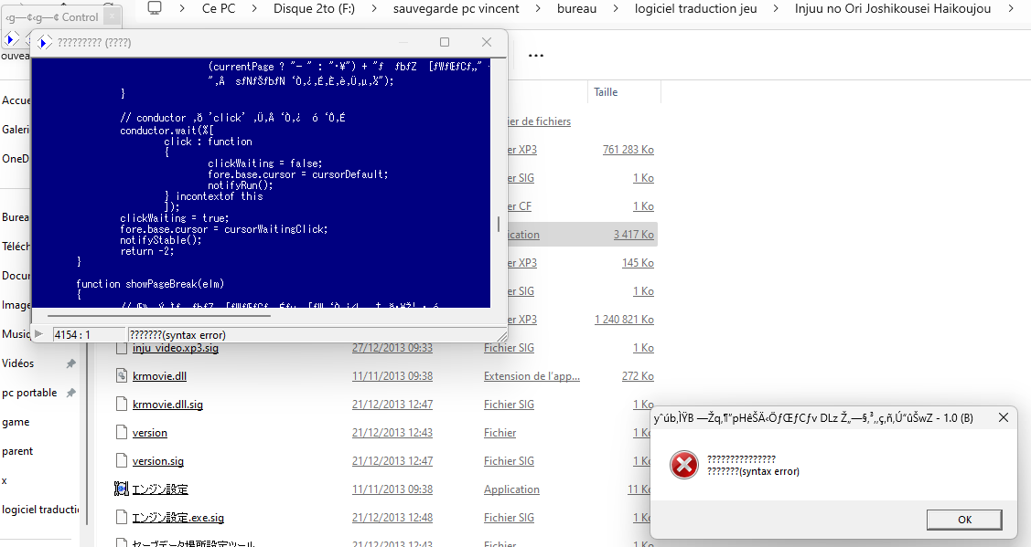
Task: Expand chevron after Disque 2to (F:) breadcrumb
Action: [374, 8]
